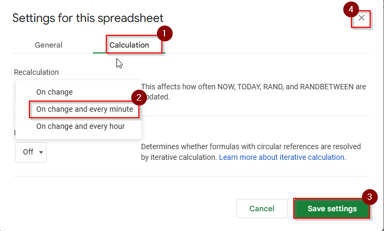Click the "Settings for this spreadsheet" title
384x231 pixels.
pos(88,18)
